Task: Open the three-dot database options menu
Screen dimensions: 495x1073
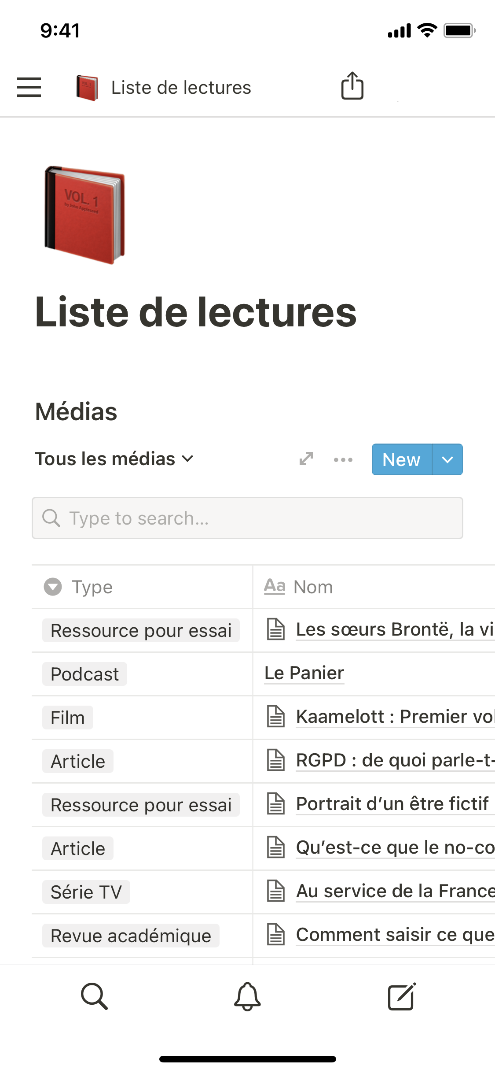Action: click(x=343, y=460)
